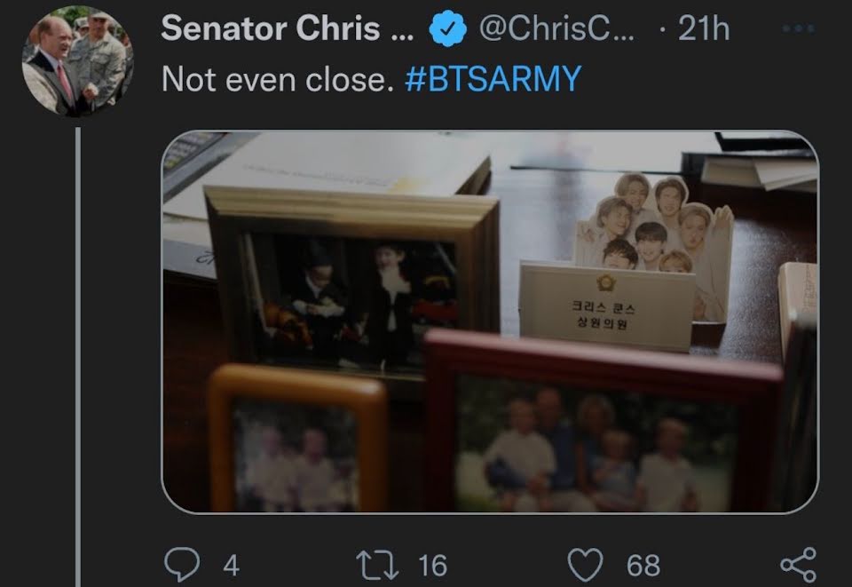This screenshot has width=852, height=587.
Task: Open the senator's round profile avatar
Action: [77, 61]
